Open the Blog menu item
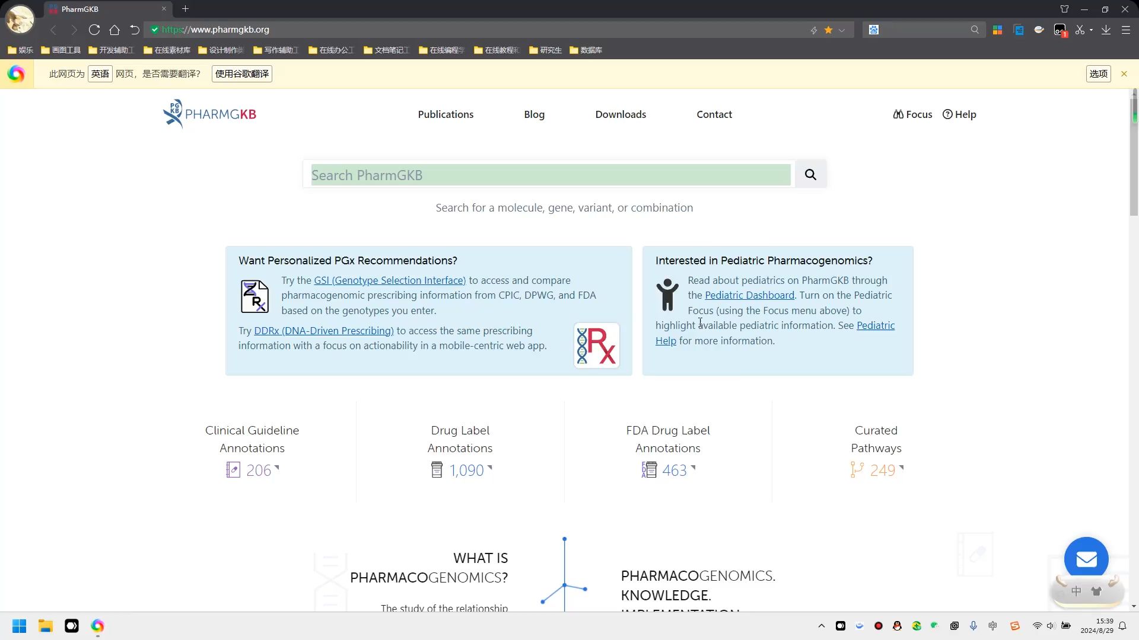Image resolution: width=1139 pixels, height=640 pixels. [534, 114]
